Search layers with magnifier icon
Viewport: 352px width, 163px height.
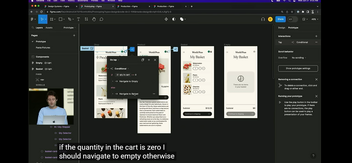pyautogui.click(x=33, y=28)
